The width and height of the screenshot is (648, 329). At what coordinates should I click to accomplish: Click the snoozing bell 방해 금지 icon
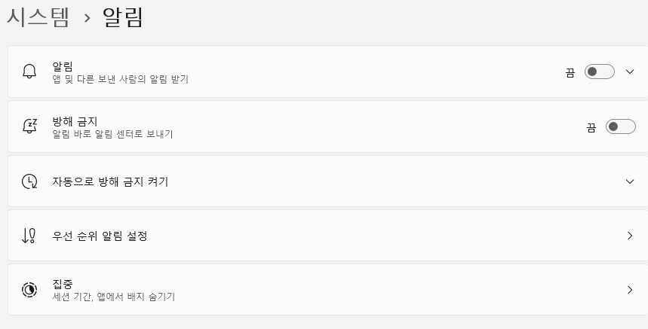(29, 126)
